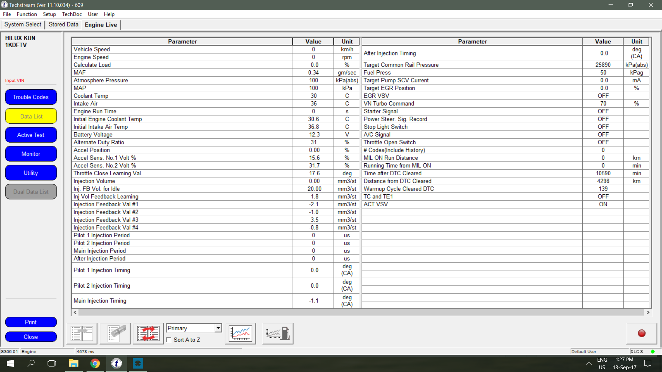Switch to the System Select tab
Screen dimensions: 662x372
click(x=23, y=24)
